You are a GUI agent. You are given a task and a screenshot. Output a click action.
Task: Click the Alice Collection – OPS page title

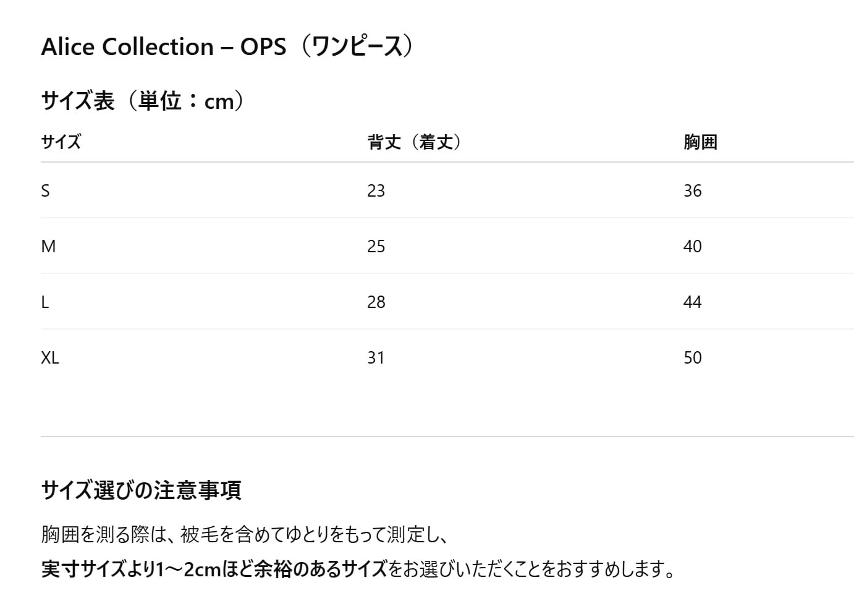tap(226, 47)
